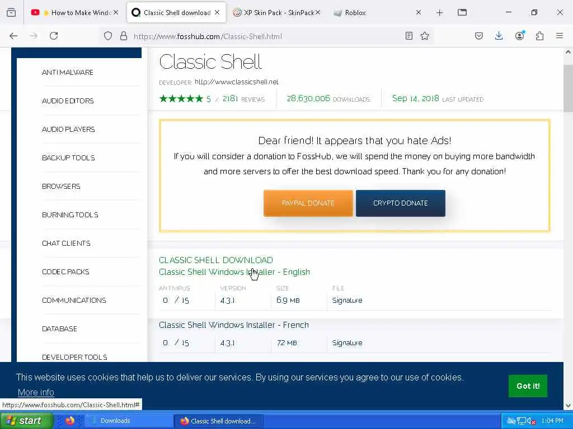Close the Roblox tab
Viewport: 573px width, 429px height.
click(419, 12)
